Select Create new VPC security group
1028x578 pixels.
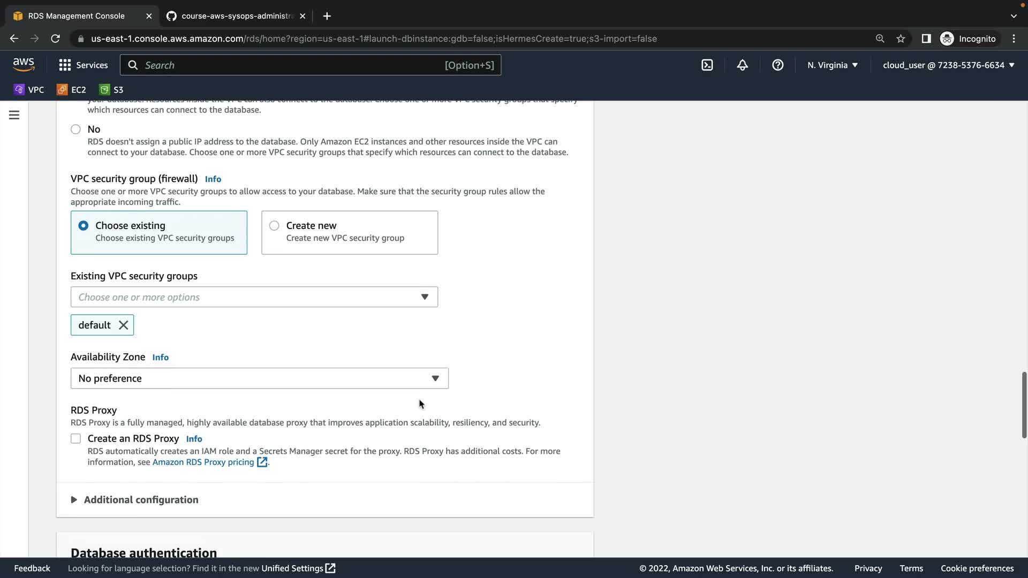click(x=274, y=225)
